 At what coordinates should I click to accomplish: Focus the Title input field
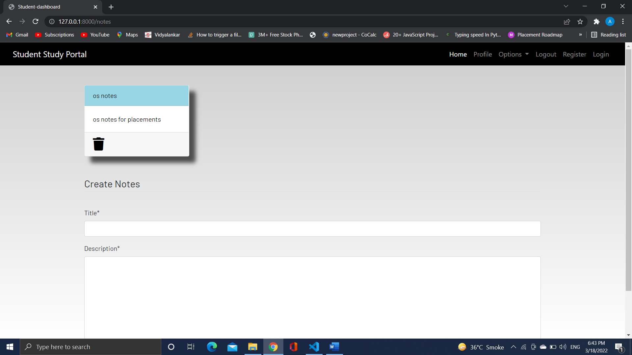pos(312,229)
